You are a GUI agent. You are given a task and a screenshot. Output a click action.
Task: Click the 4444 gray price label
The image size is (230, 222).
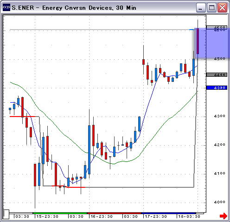point(217,75)
